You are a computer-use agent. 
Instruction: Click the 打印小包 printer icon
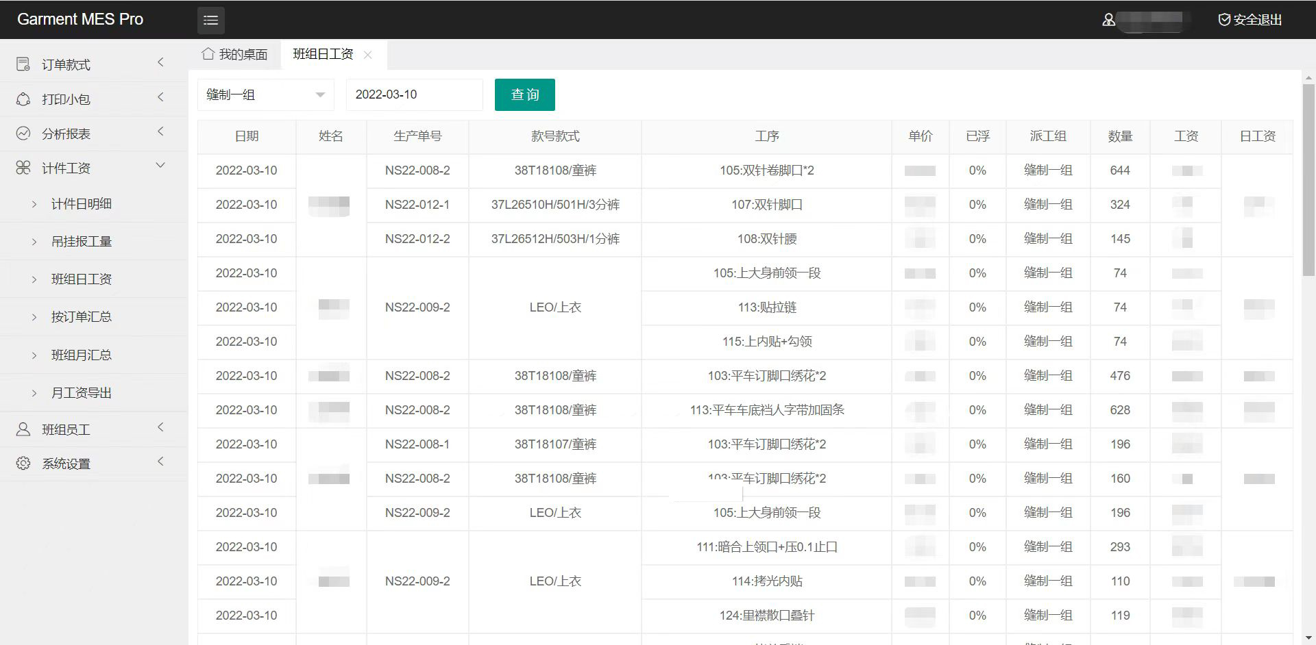pyautogui.click(x=23, y=99)
